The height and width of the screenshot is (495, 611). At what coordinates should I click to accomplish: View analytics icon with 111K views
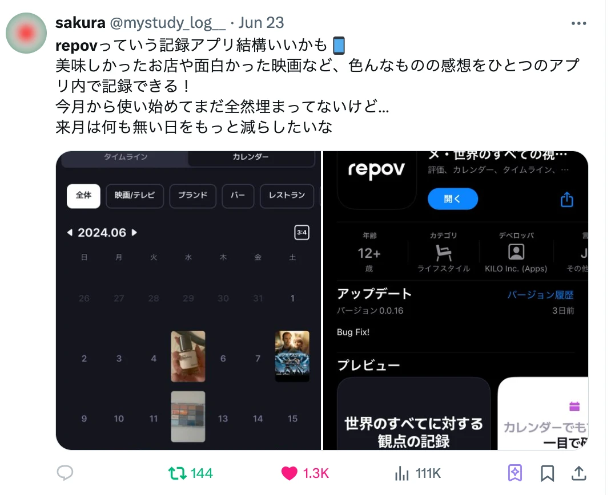(x=402, y=473)
